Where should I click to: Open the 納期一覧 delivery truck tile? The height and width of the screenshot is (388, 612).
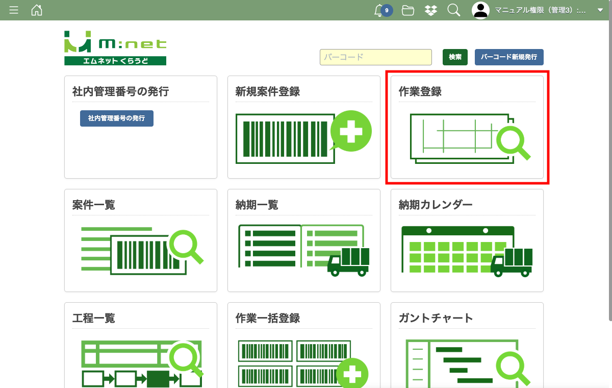click(x=303, y=251)
